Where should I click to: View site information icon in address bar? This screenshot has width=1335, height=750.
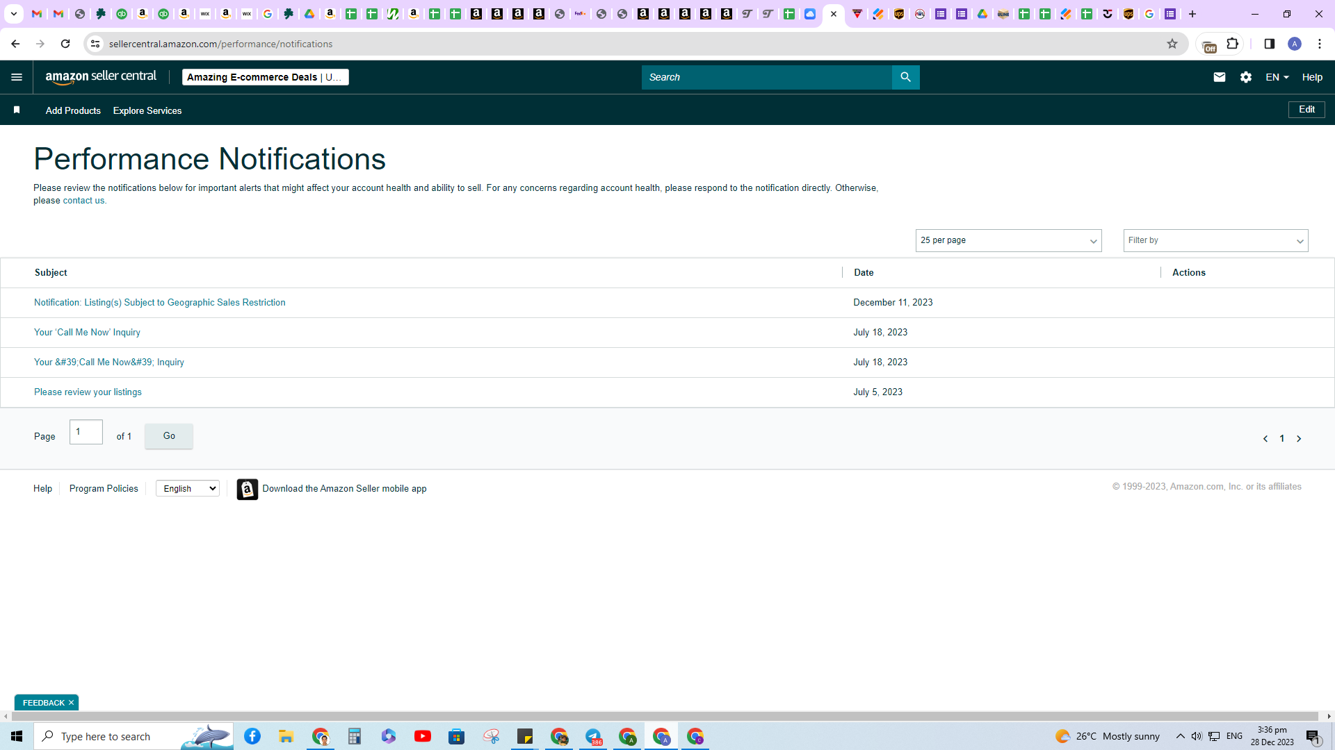click(95, 44)
